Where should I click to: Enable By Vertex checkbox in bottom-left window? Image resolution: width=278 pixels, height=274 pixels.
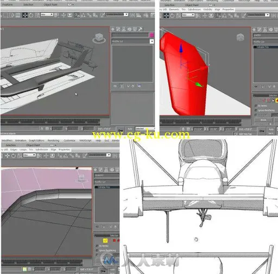[x=97, y=246]
